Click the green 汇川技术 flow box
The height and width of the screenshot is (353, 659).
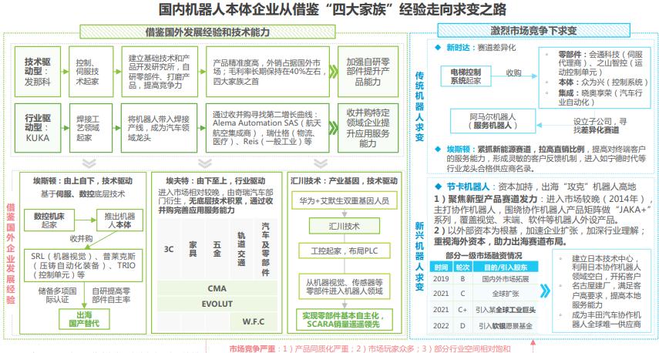click(345, 226)
